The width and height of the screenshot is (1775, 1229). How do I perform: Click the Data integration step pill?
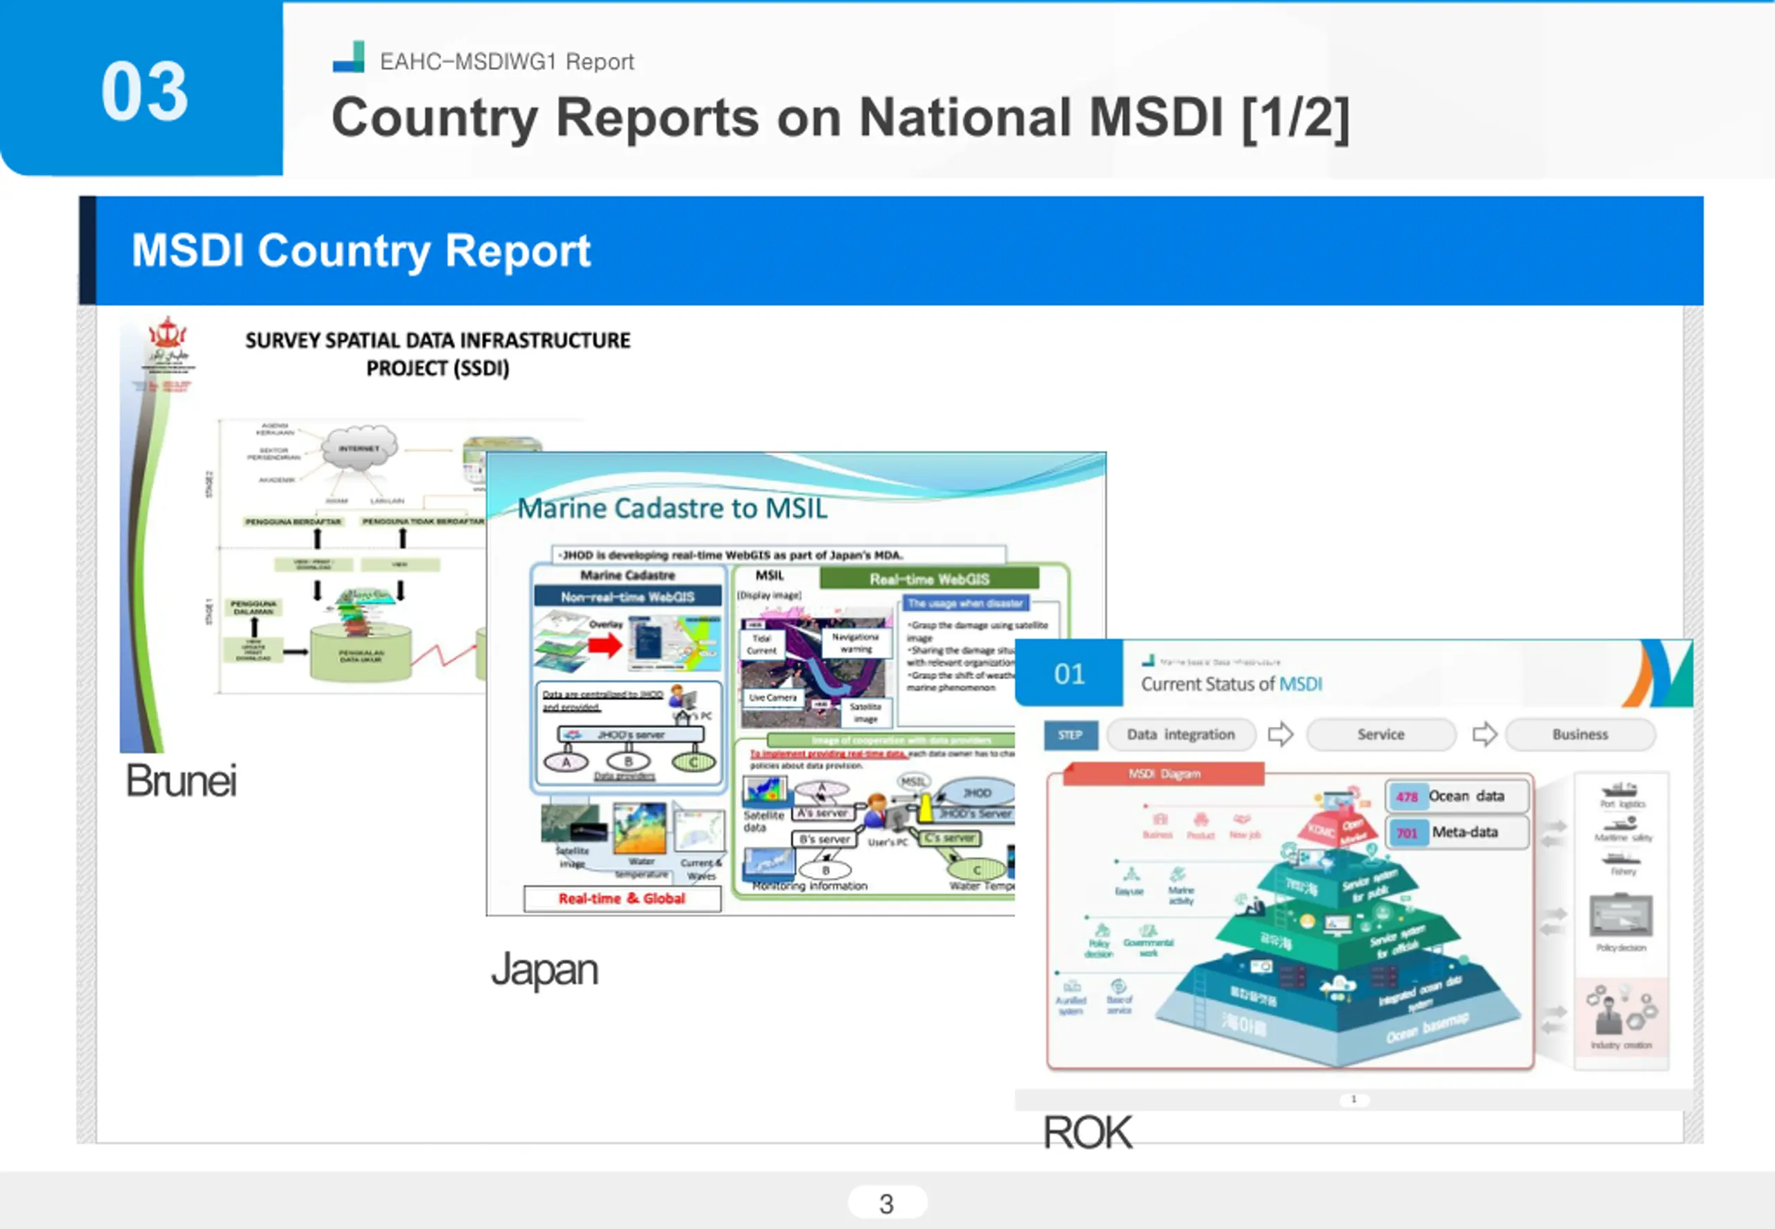tap(1181, 734)
